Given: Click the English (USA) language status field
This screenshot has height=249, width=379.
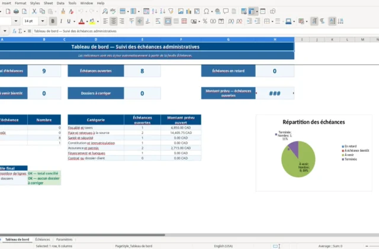Looking at the screenshot, I should click(x=223, y=246).
